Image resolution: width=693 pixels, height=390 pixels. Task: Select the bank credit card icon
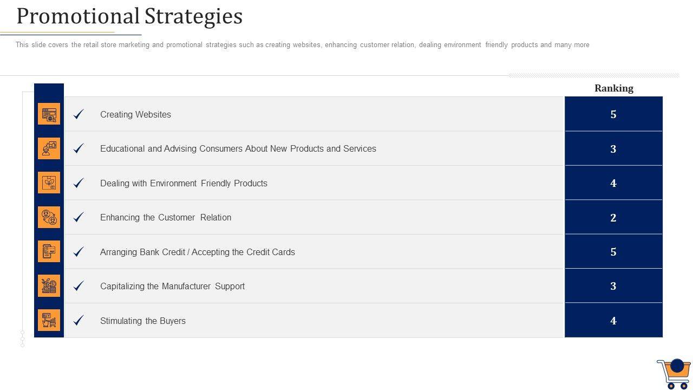(x=49, y=252)
